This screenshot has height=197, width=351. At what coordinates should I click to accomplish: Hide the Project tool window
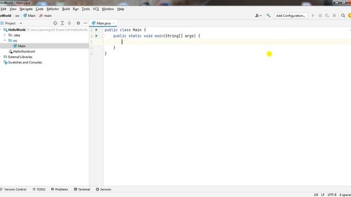tap(86, 23)
